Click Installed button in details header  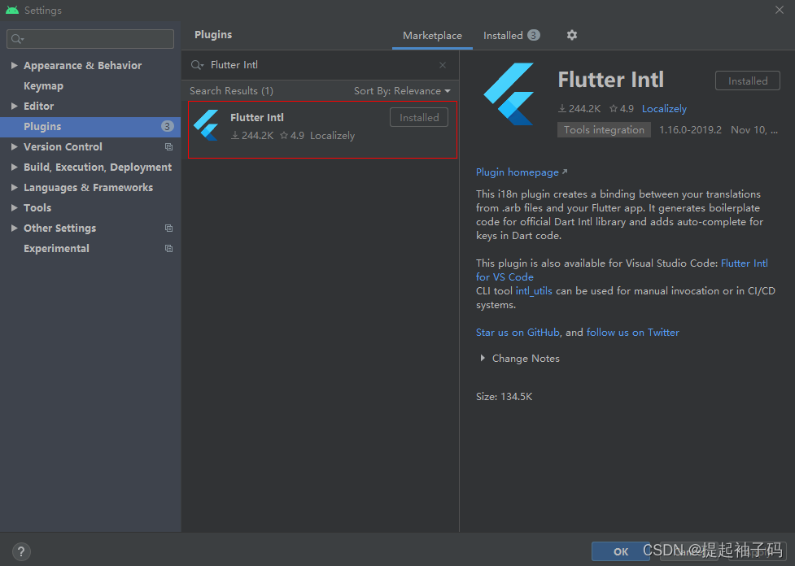click(747, 81)
